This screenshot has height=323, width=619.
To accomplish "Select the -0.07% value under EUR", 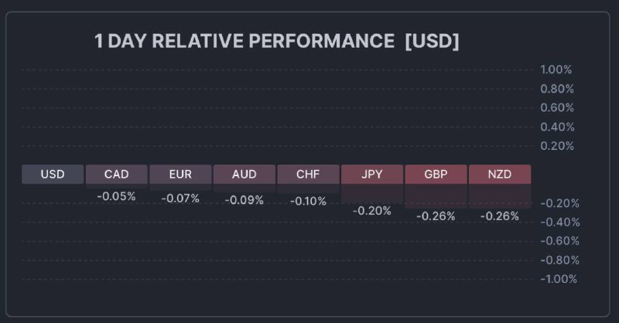I will click(180, 199).
